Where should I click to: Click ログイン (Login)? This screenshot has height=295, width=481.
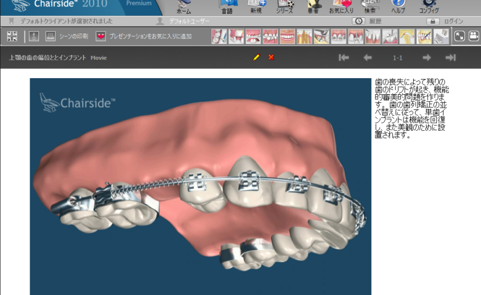pos(453,21)
